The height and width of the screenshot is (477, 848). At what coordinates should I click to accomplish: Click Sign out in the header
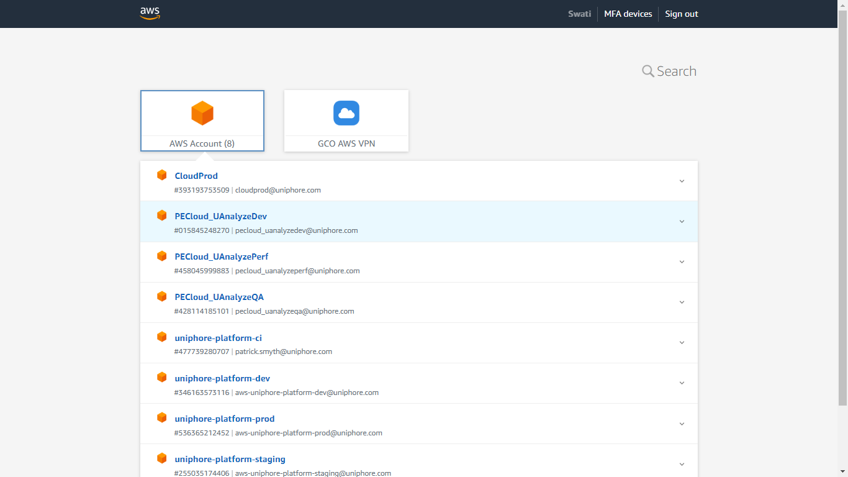coord(682,14)
